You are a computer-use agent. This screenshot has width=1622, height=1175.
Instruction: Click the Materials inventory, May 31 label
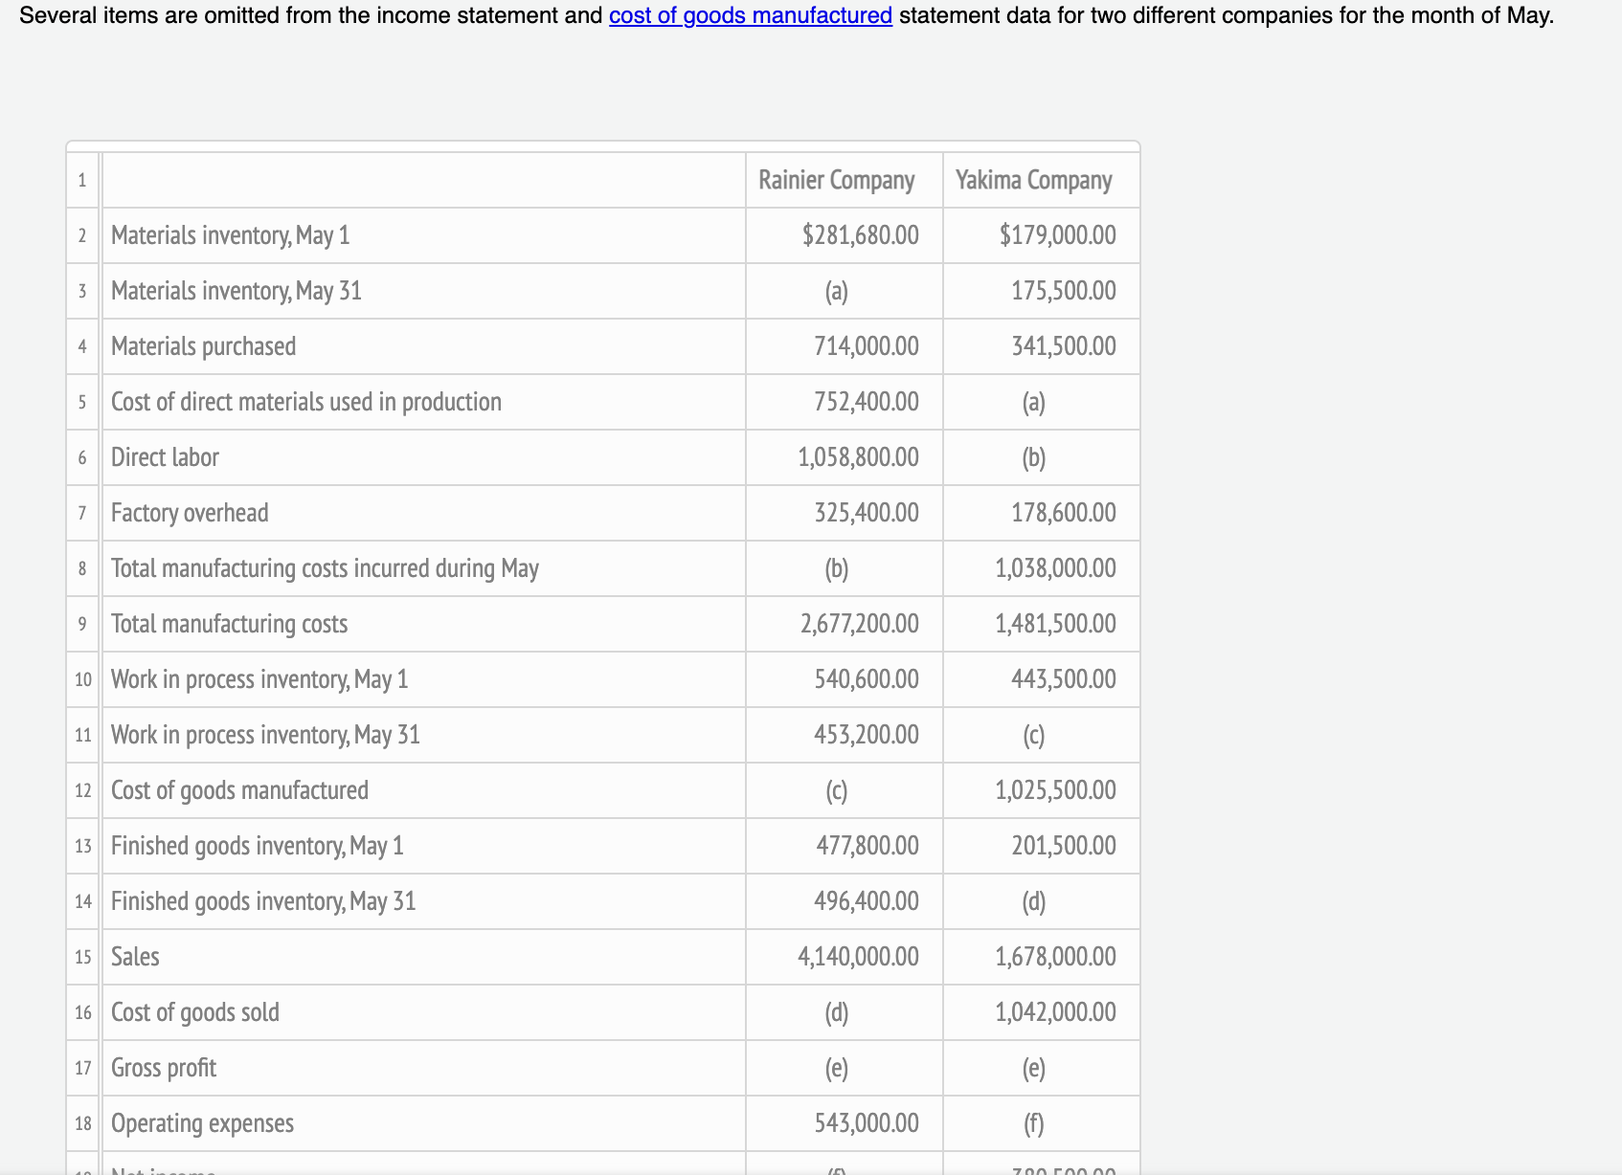pyautogui.click(x=237, y=291)
